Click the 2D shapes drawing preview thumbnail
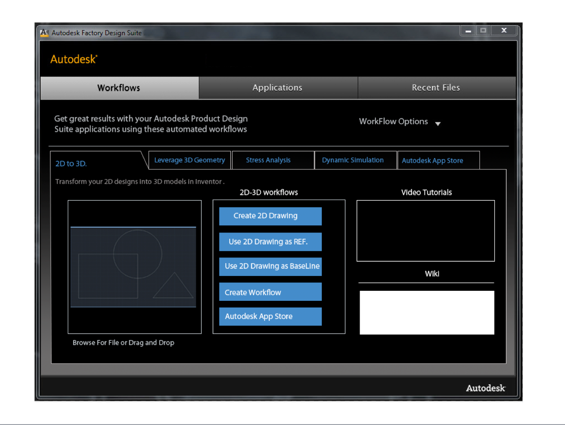 pos(133,267)
